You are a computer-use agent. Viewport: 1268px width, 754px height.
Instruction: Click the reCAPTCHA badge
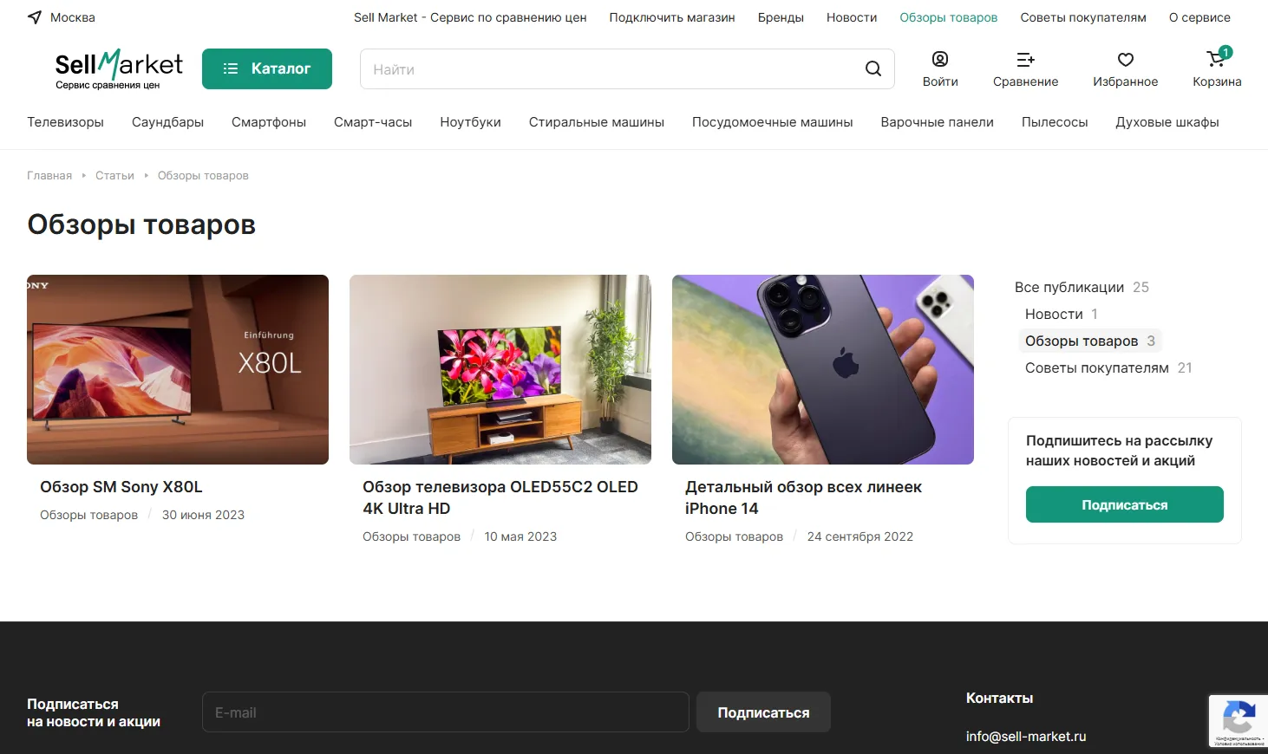pos(1238,720)
